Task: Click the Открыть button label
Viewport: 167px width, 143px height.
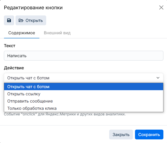Action: click(34, 21)
